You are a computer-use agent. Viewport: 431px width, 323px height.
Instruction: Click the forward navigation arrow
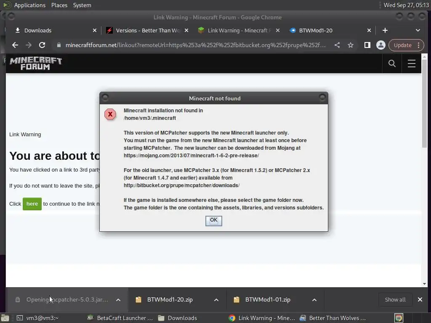29,45
